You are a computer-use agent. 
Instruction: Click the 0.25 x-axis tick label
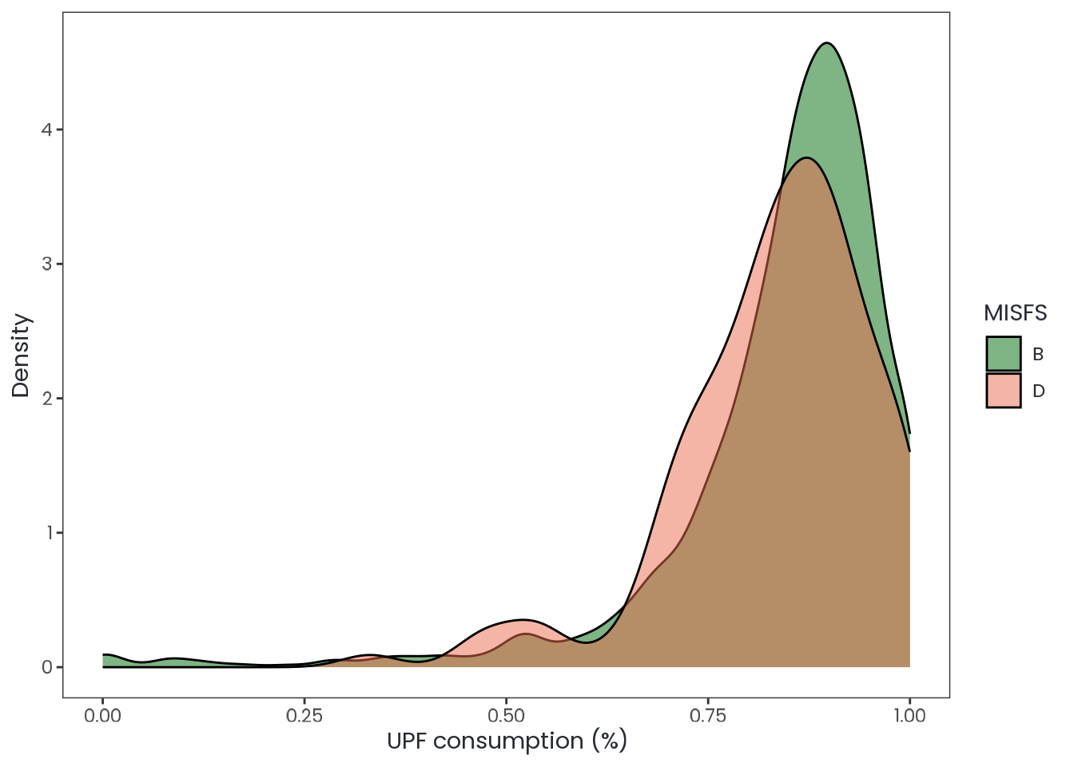click(x=304, y=716)
